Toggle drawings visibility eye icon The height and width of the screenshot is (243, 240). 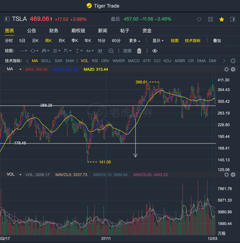155,51
